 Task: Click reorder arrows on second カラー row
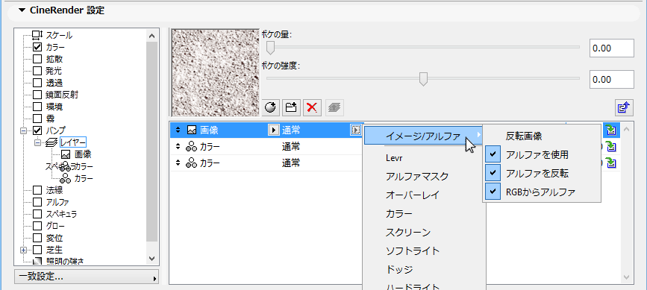point(178,163)
